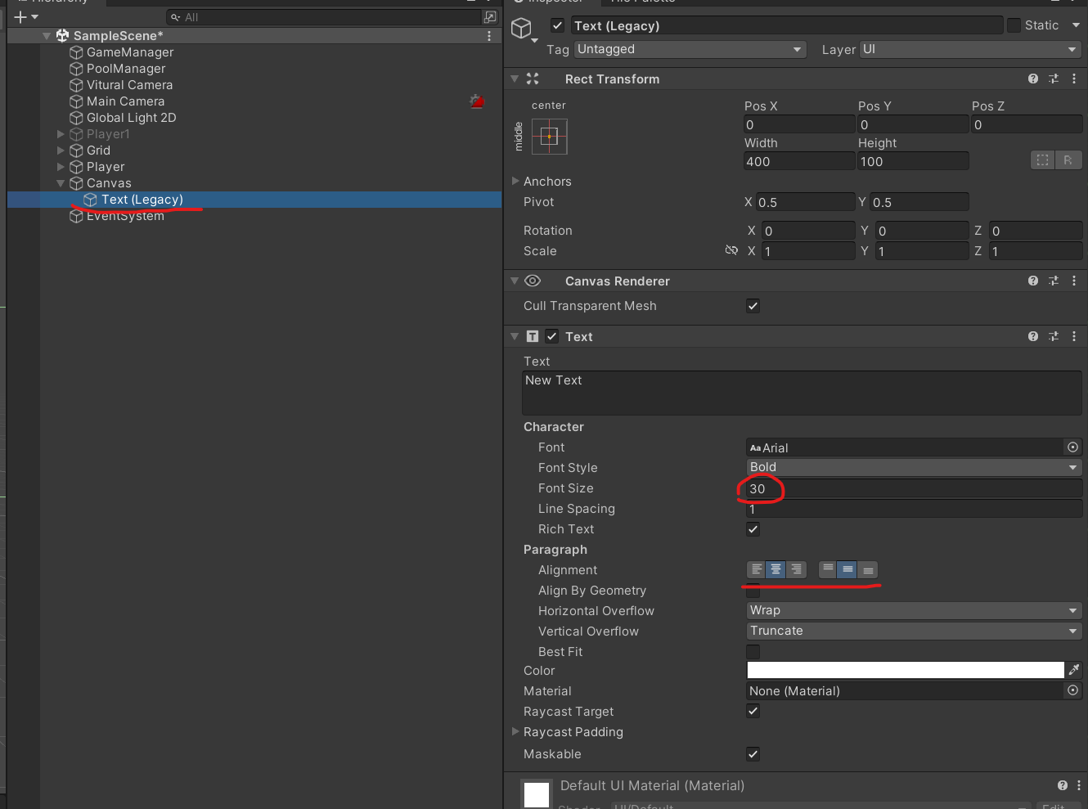1088x809 pixels.
Task: Toggle blueprint mode button in Rect Transform
Action: pyautogui.click(x=1042, y=160)
